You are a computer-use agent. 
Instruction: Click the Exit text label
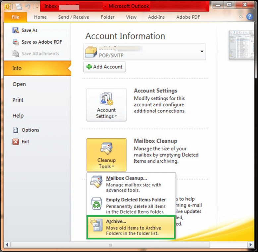tap(26, 142)
